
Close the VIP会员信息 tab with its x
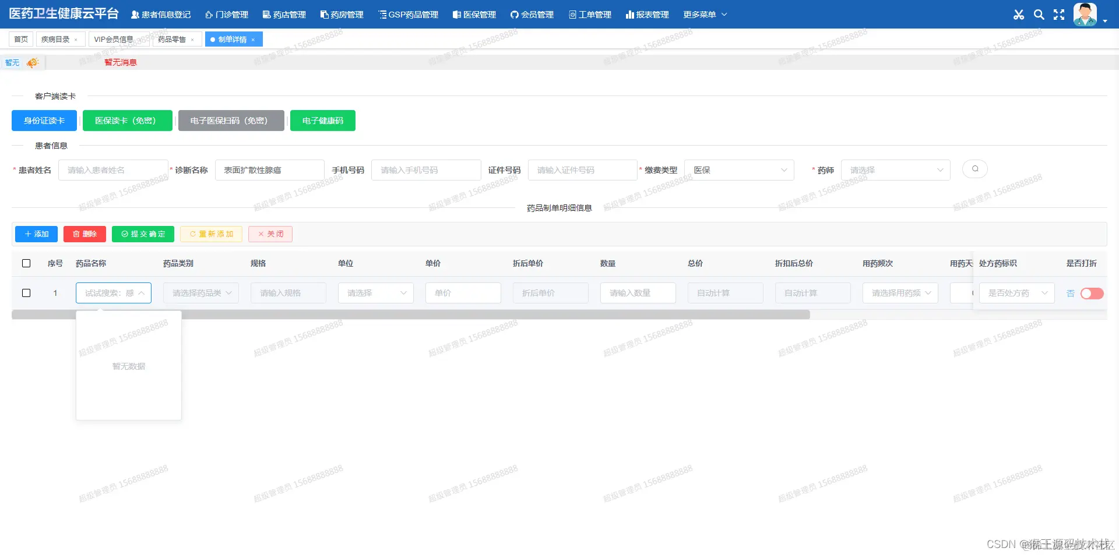pyautogui.click(x=141, y=40)
